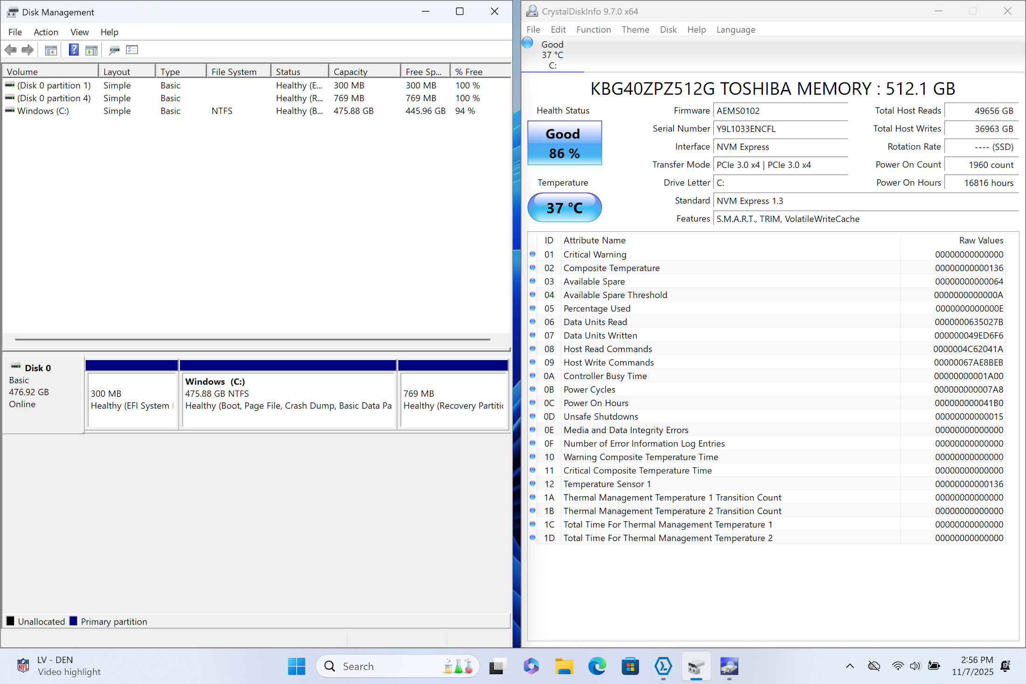Viewport: 1026px width, 684px height.
Task: Select the Windows (C:) row in volume list
Action: pyautogui.click(x=43, y=111)
